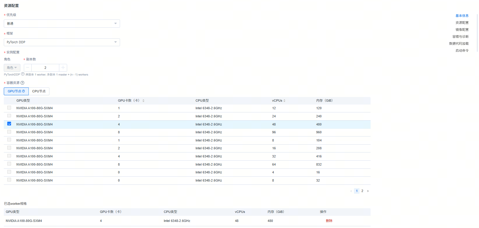Open the 优先级 dropdown showing 普通
The height and width of the screenshot is (228, 479).
tap(62, 24)
